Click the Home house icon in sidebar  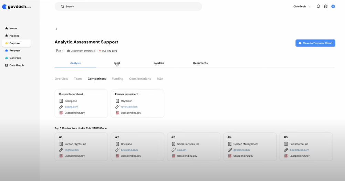[7, 28]
